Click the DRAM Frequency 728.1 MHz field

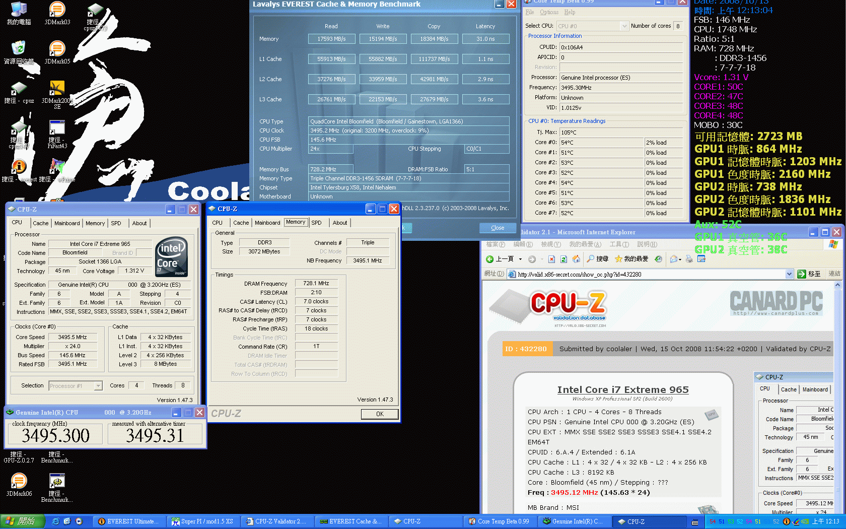click(316, 283)
